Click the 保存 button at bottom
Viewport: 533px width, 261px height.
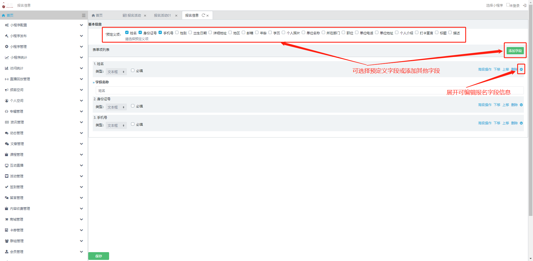(99, 256)
